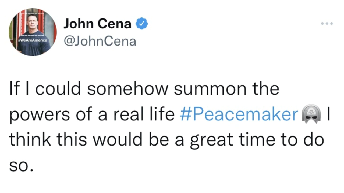
Task: Click the words "real life" in tweet
Action: [144, 114]
